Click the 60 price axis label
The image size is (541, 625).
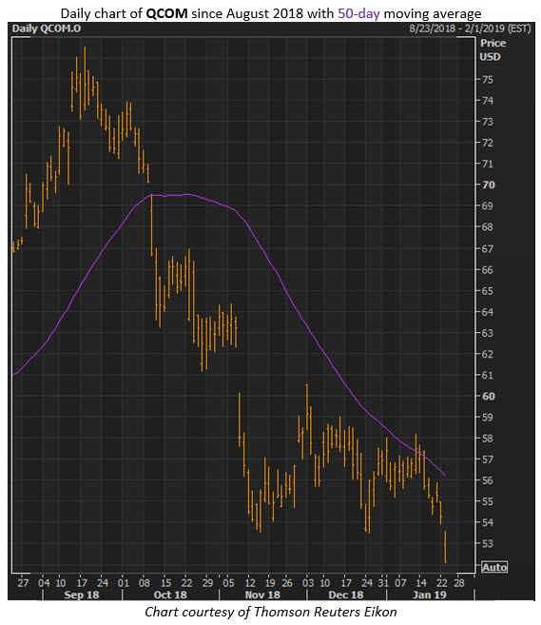click(x=488, y=396)
